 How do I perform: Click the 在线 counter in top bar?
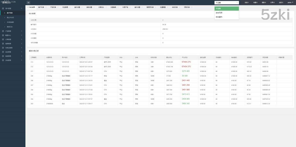pos(246,2)
